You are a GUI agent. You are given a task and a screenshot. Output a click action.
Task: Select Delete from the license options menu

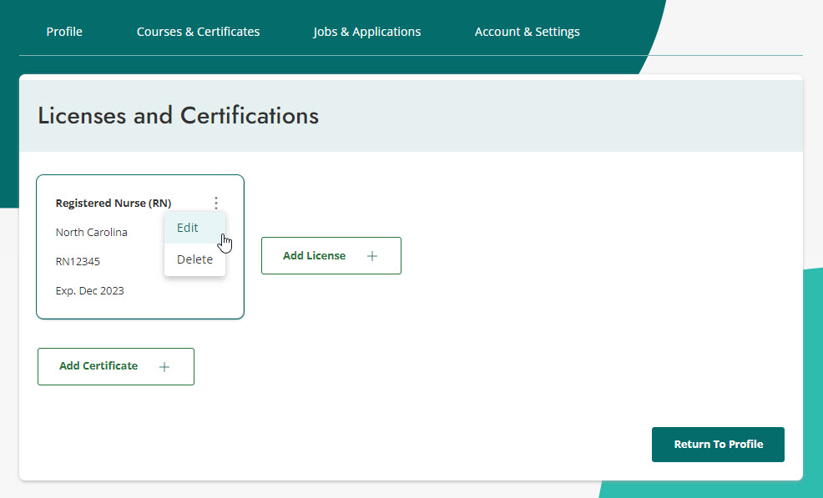(x=194, y=259)
